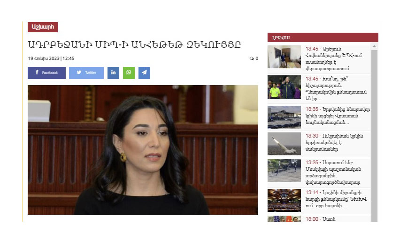
Task: Click the missile launch thumbnail
Action: click(x=284, y=144)
